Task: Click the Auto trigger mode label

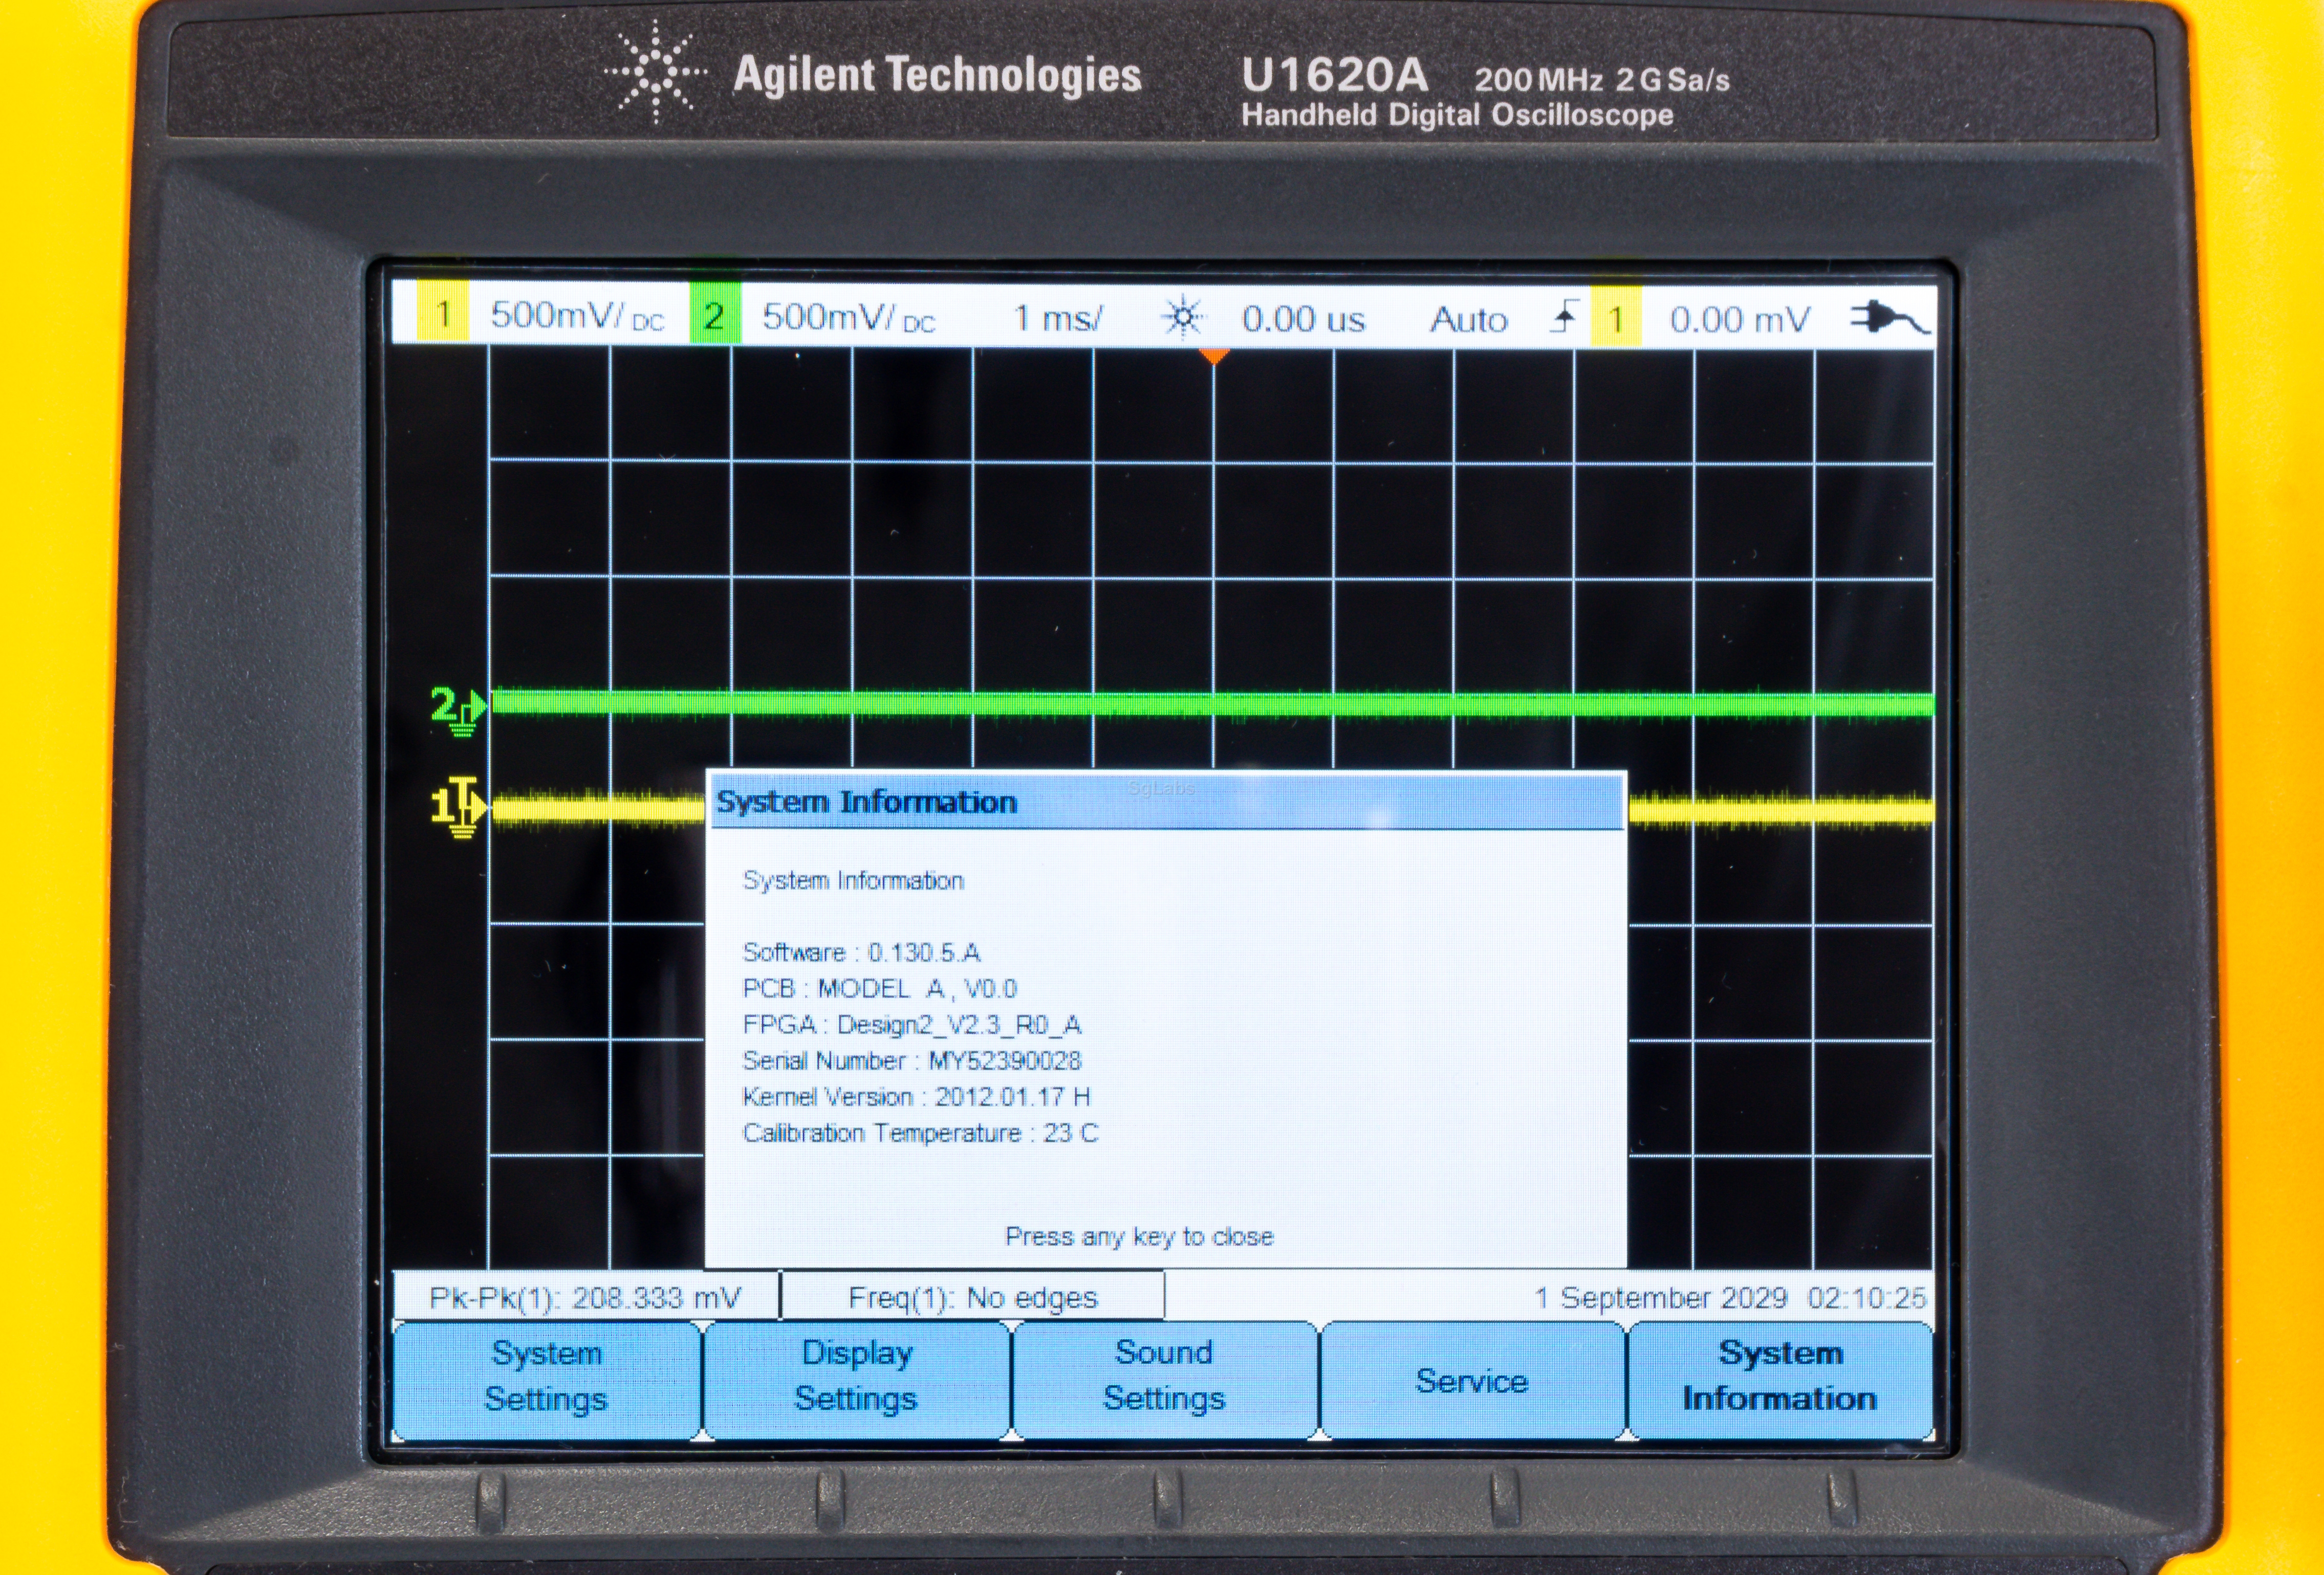Action: (1468, 319)
